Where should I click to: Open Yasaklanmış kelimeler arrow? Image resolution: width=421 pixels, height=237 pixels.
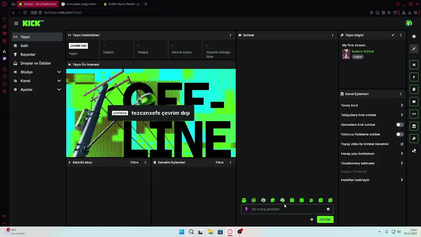tap(402, 163)
